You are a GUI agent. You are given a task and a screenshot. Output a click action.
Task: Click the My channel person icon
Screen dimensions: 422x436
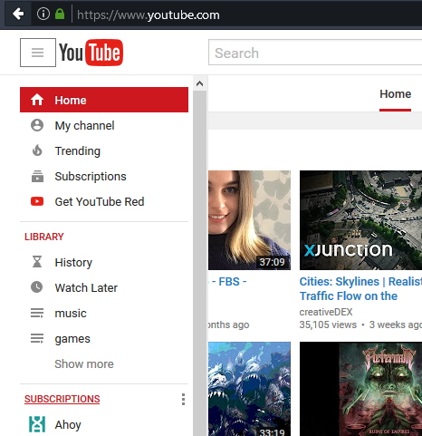pyautogui.click(x=37, y=125)
